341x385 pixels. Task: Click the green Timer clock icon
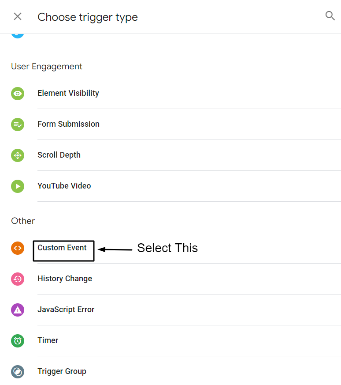(x=18, y=341)
